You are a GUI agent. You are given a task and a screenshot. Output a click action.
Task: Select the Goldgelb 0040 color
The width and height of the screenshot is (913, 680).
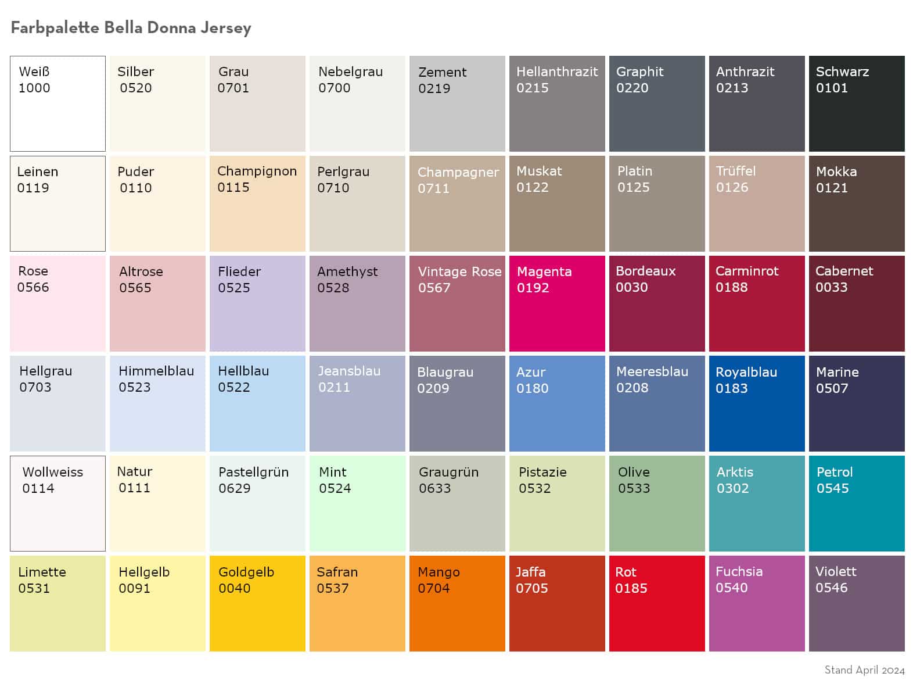[x=257, y=603]
